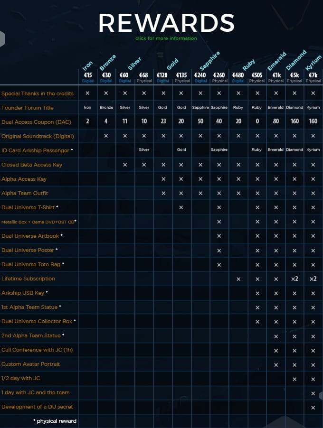Image resolution: width=323 pixels, height=428 pixels.
Task: Click the Kyrium ×2 Lifetime Subscription mark
Action: 313,279
